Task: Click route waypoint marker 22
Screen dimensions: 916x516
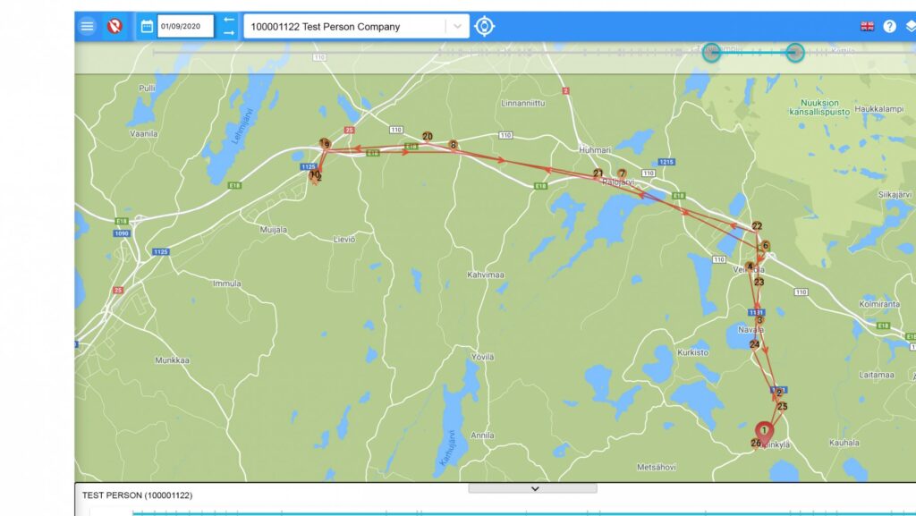Action: click(x=757, y=226)
